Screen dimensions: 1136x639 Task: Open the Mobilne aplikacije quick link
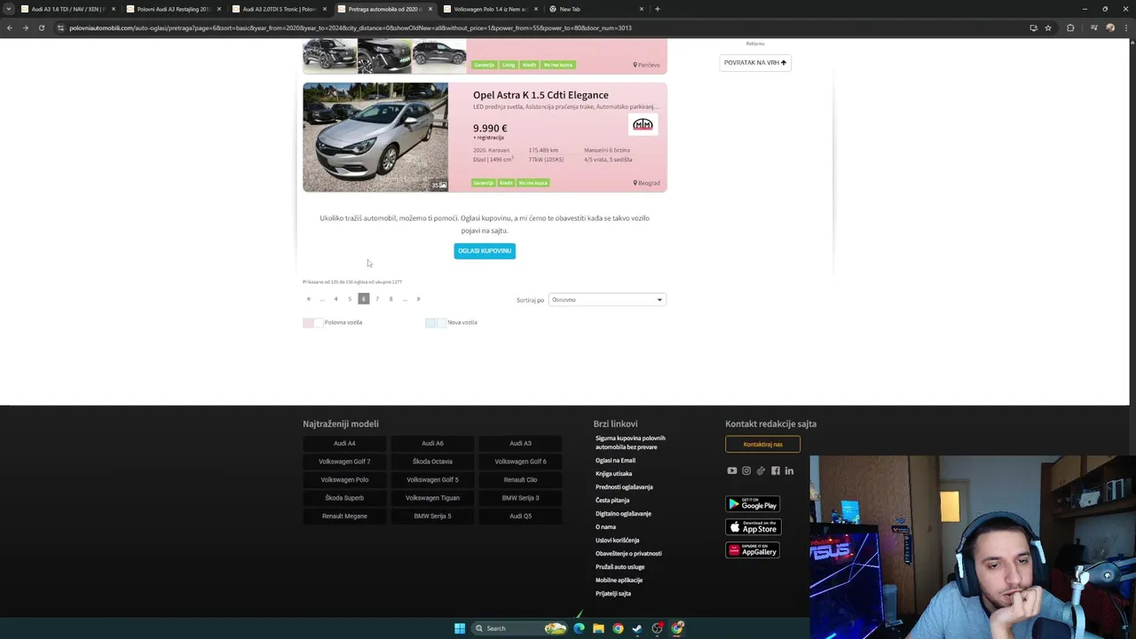619,580
